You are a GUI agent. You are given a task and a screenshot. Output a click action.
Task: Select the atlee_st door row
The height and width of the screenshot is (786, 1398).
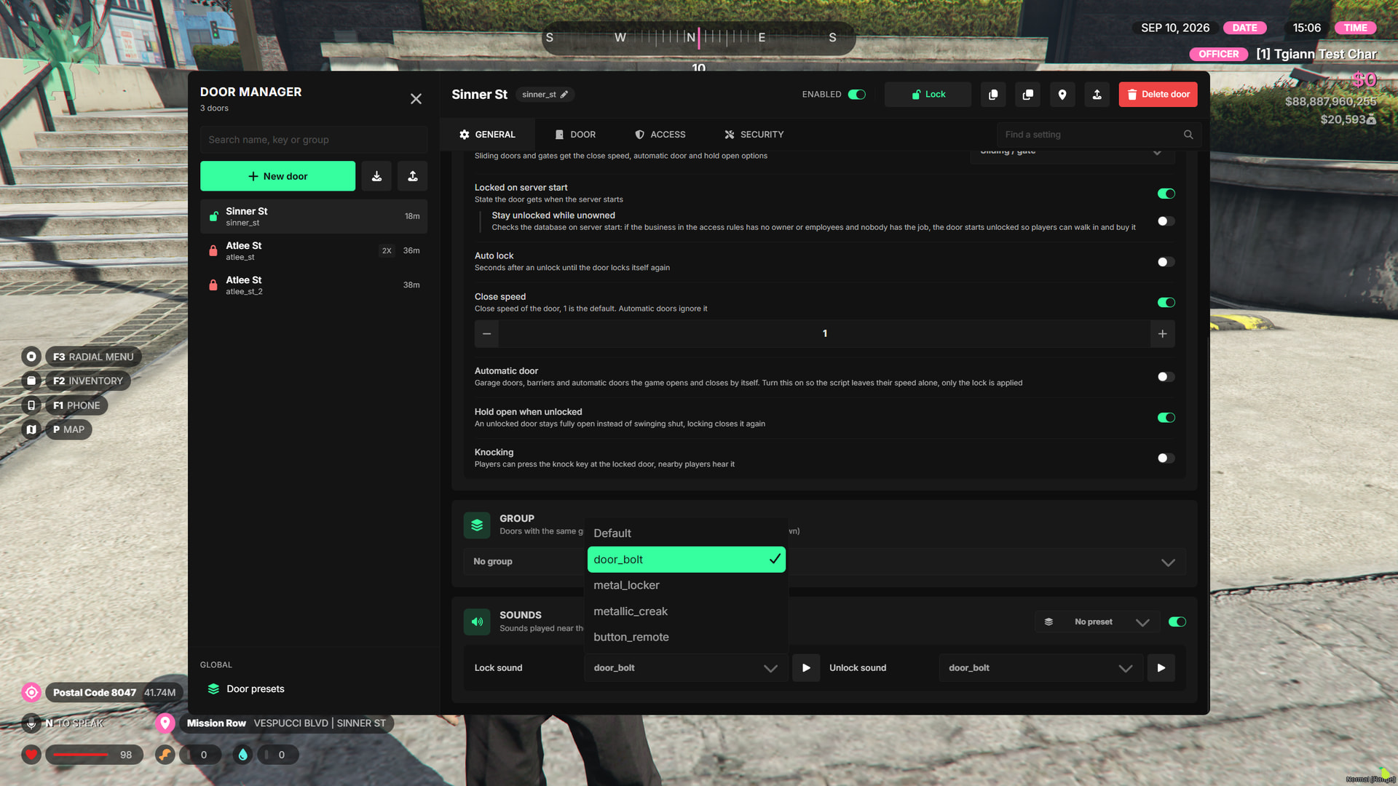click(314, 250)
